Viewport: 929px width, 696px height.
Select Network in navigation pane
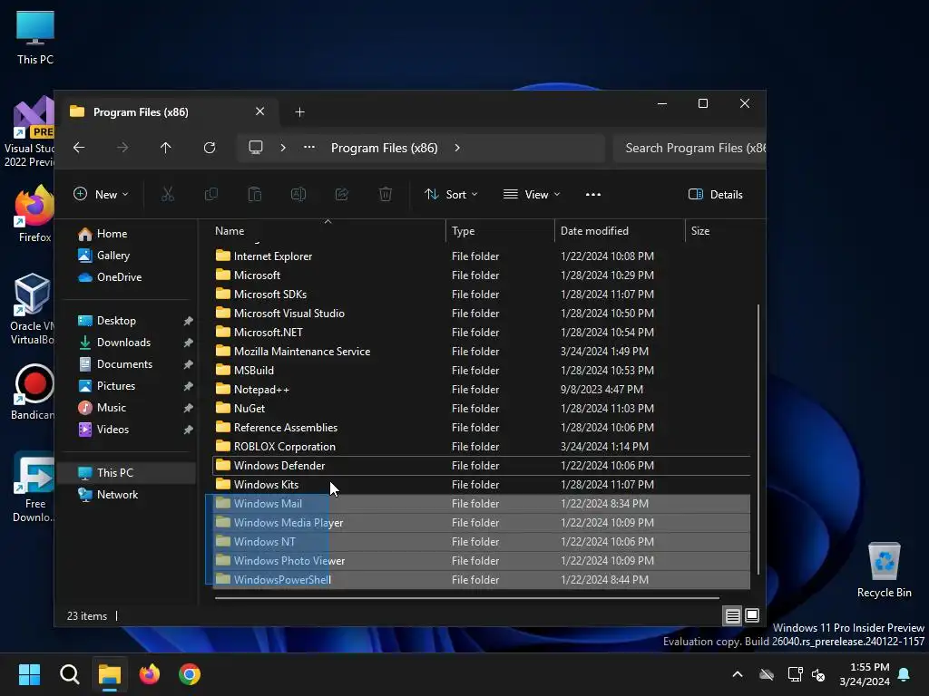(x=127, y=494)
